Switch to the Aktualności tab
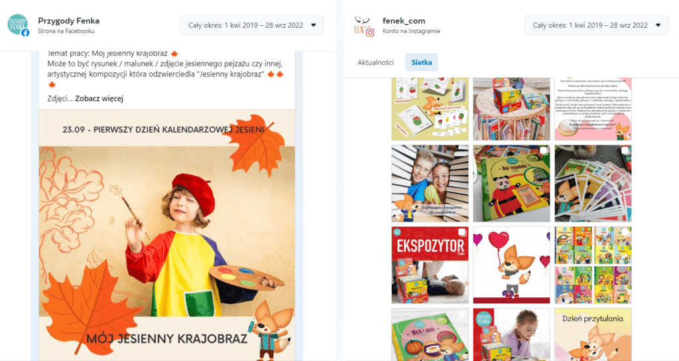The height and width of the screenshot is (361, 679). (375, 62)
